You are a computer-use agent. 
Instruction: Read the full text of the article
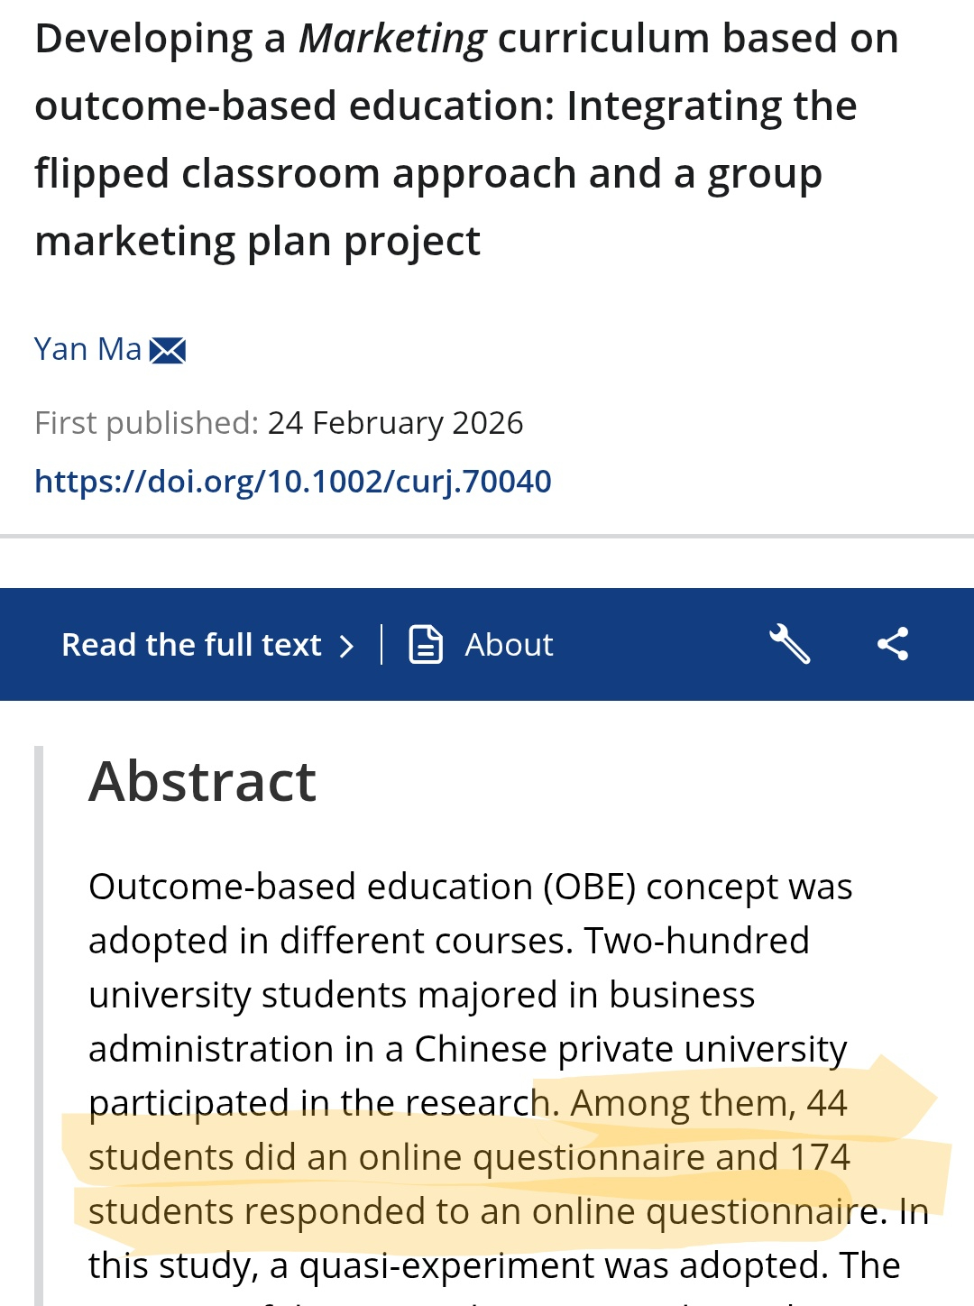tap(191, 645)
